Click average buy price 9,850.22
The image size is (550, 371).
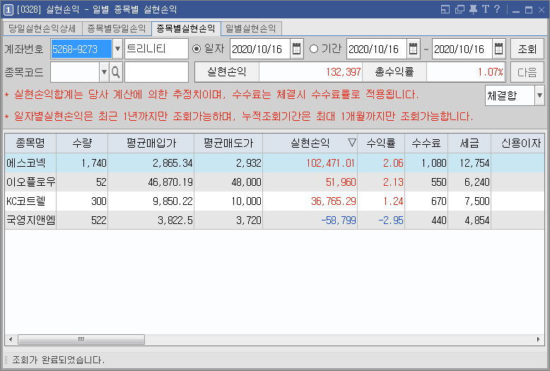pos(172,201)
